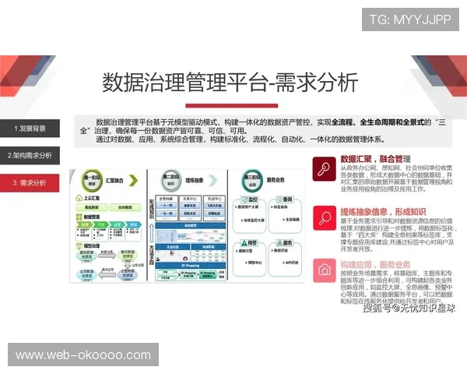Click the shield icon beside 模型治理
The width and height of the screenshot is (467, 374).
[x=79, y=245]
